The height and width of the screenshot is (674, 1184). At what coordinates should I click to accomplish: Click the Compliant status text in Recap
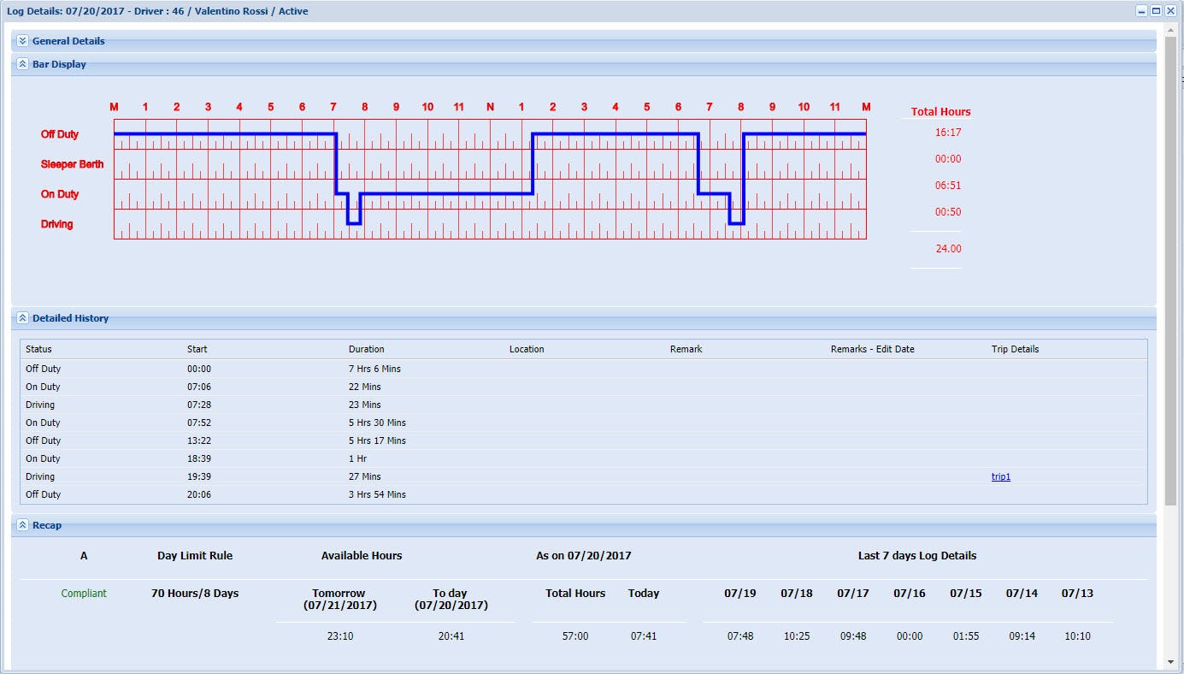click(84, 593)
